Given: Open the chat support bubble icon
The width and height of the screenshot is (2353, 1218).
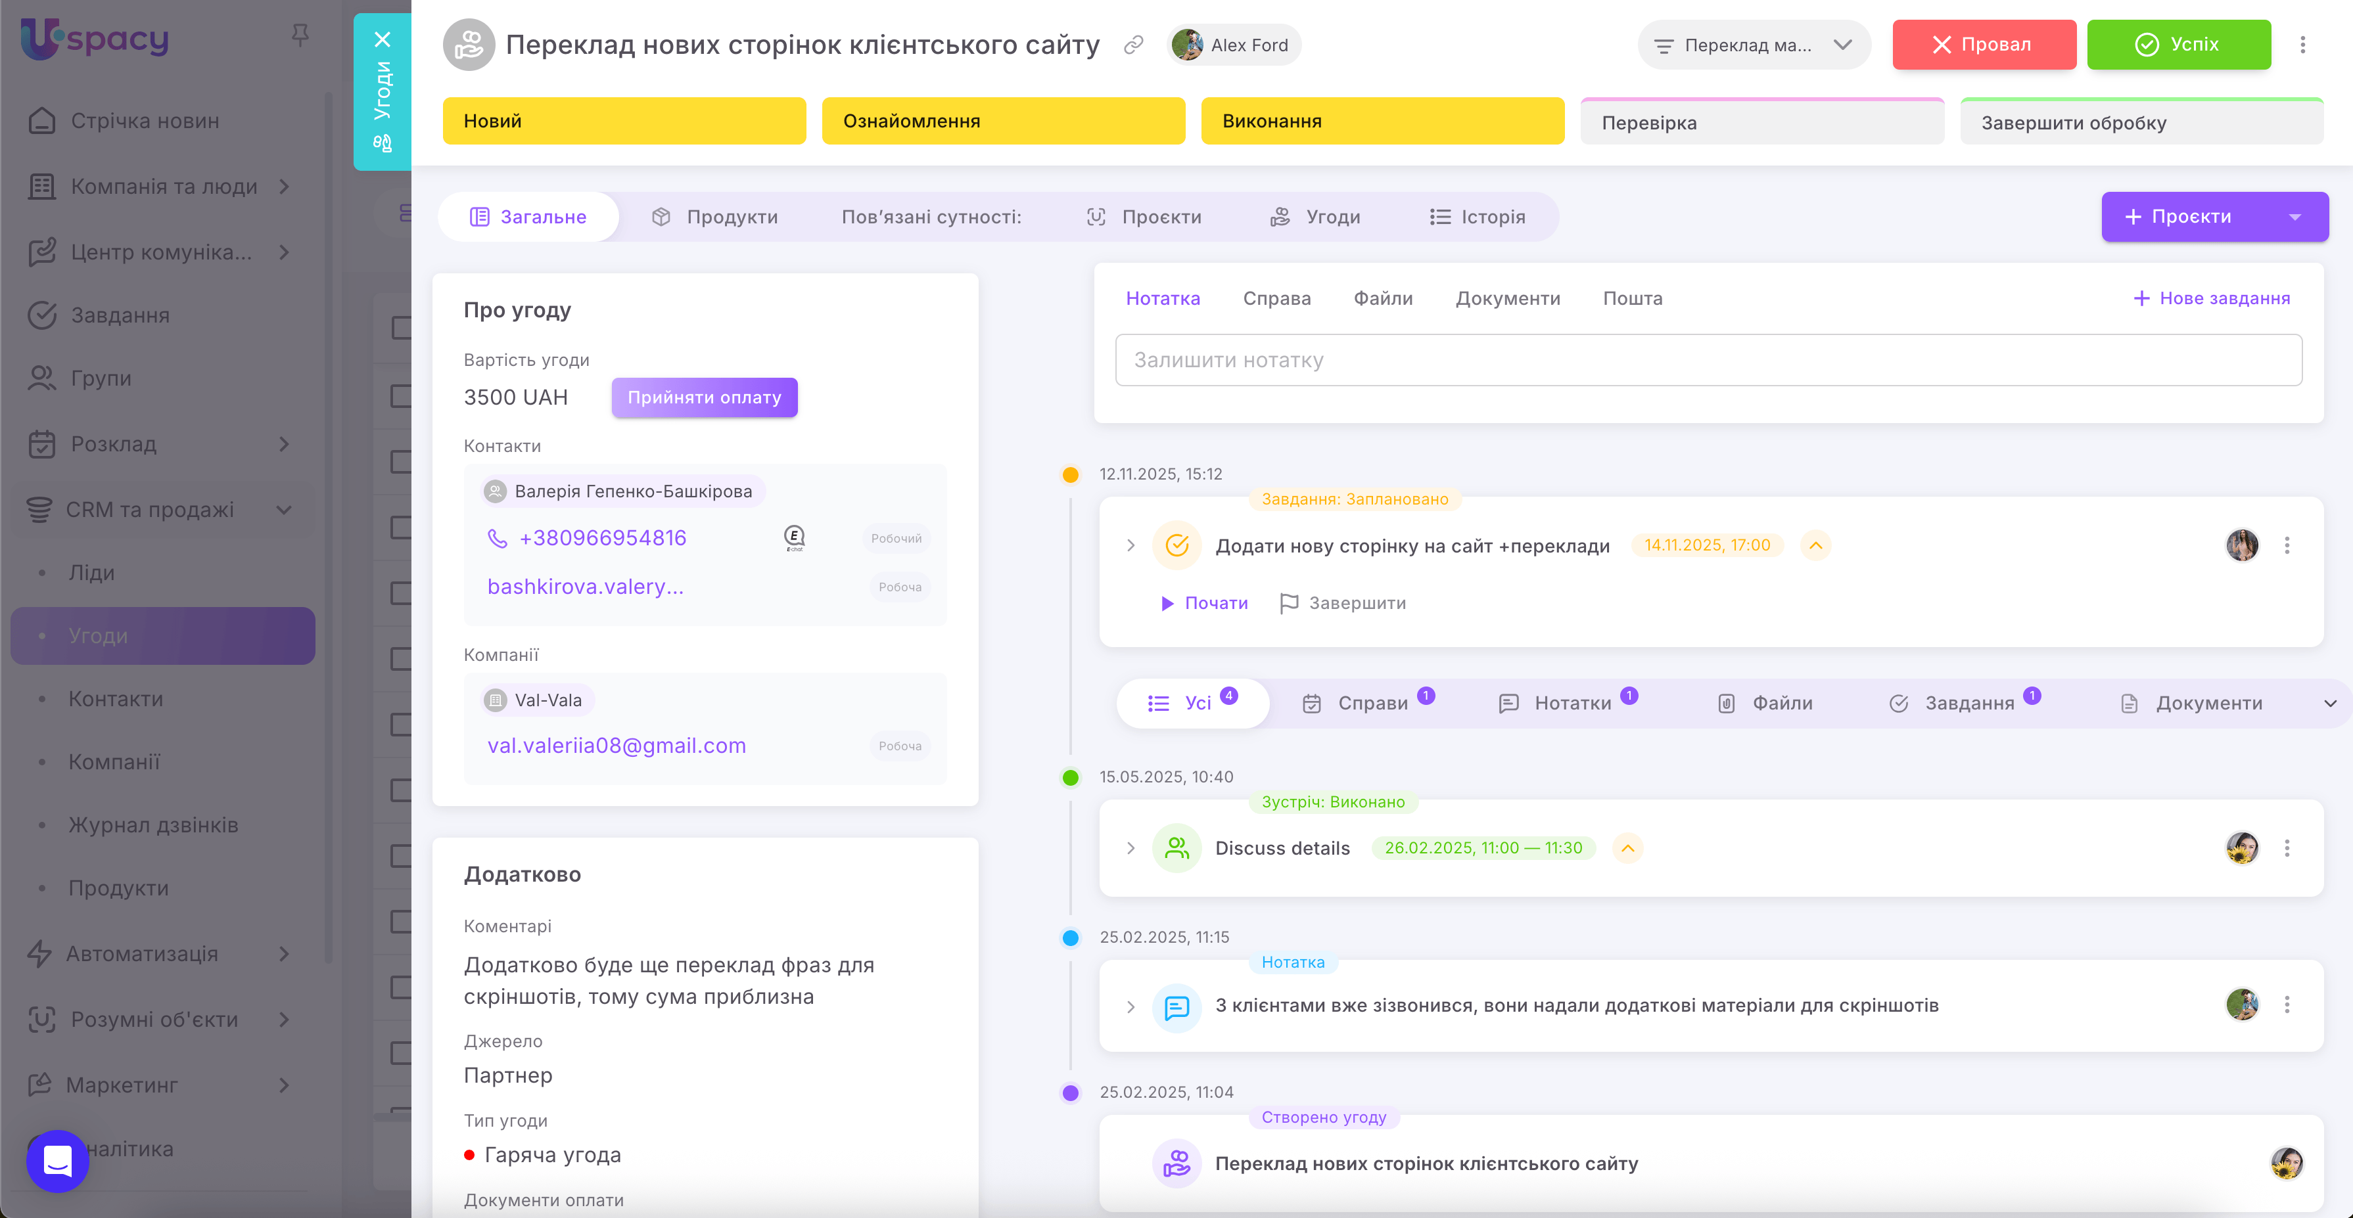Looking at the screenshot, I should (58, 1160).
